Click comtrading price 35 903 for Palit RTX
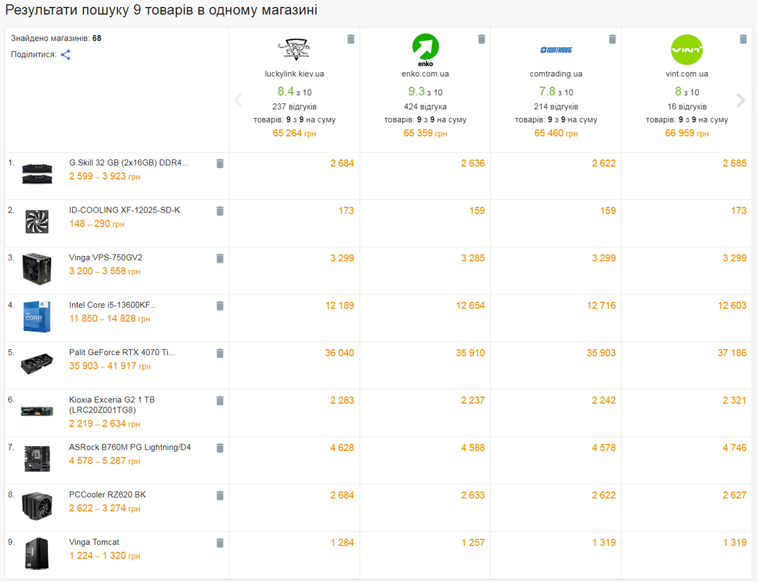Screen dimensions: 758x582 tap(601, 353)
